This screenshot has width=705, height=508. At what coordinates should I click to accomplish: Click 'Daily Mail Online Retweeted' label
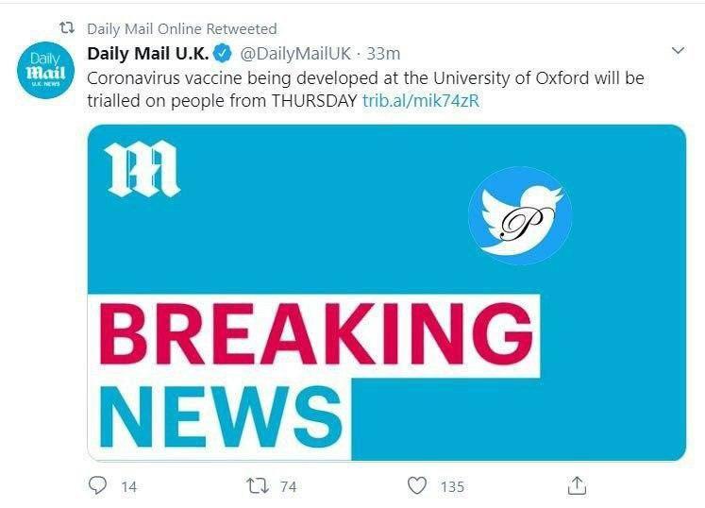pos(181,28)
